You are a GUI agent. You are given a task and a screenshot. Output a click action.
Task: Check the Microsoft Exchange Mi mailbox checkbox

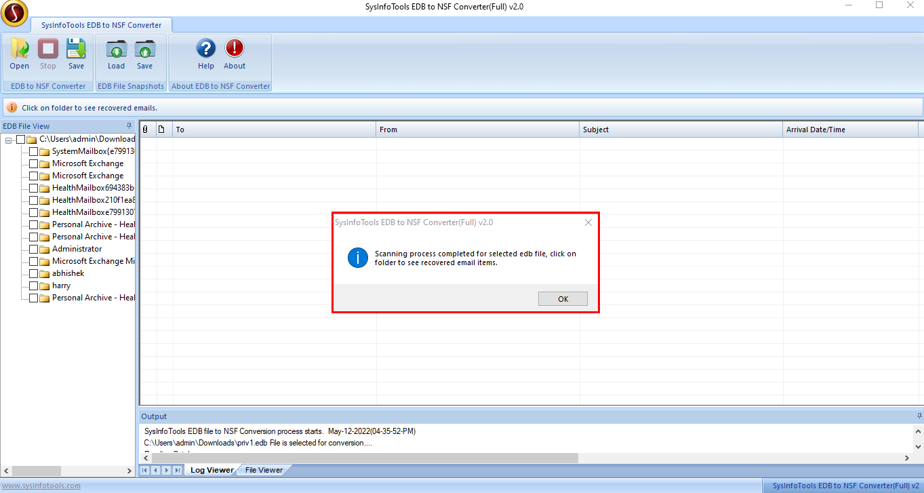pyautogui.click(x=34, y=261)
